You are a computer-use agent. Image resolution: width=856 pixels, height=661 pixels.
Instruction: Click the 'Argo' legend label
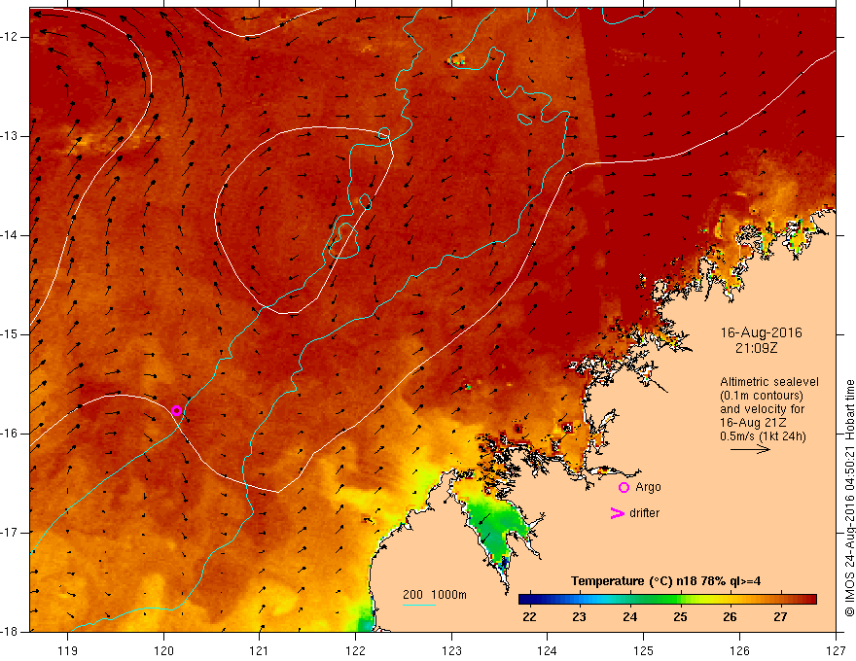[648, 487]
